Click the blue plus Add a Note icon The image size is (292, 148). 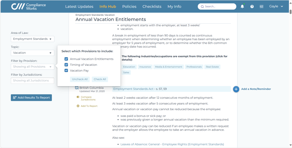coord(236,89)
